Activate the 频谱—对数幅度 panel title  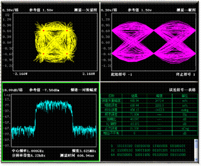pos(84,90)
